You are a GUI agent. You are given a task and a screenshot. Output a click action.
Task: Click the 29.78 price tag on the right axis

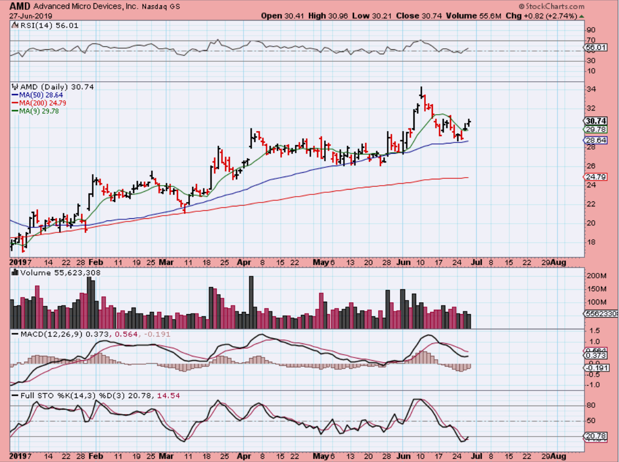tap(596, 129)
